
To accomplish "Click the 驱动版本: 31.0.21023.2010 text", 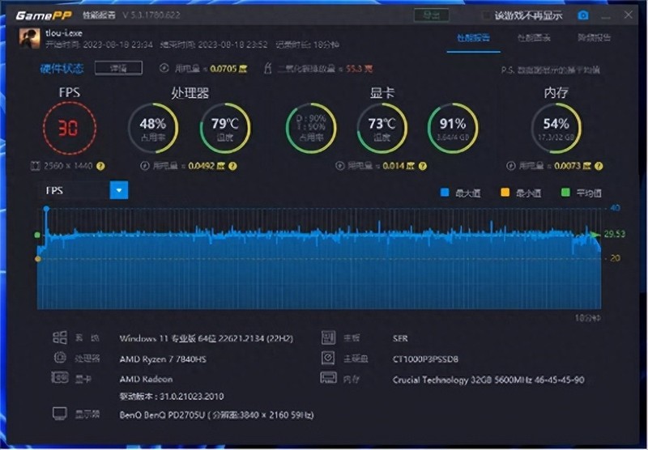I will 172,397.
